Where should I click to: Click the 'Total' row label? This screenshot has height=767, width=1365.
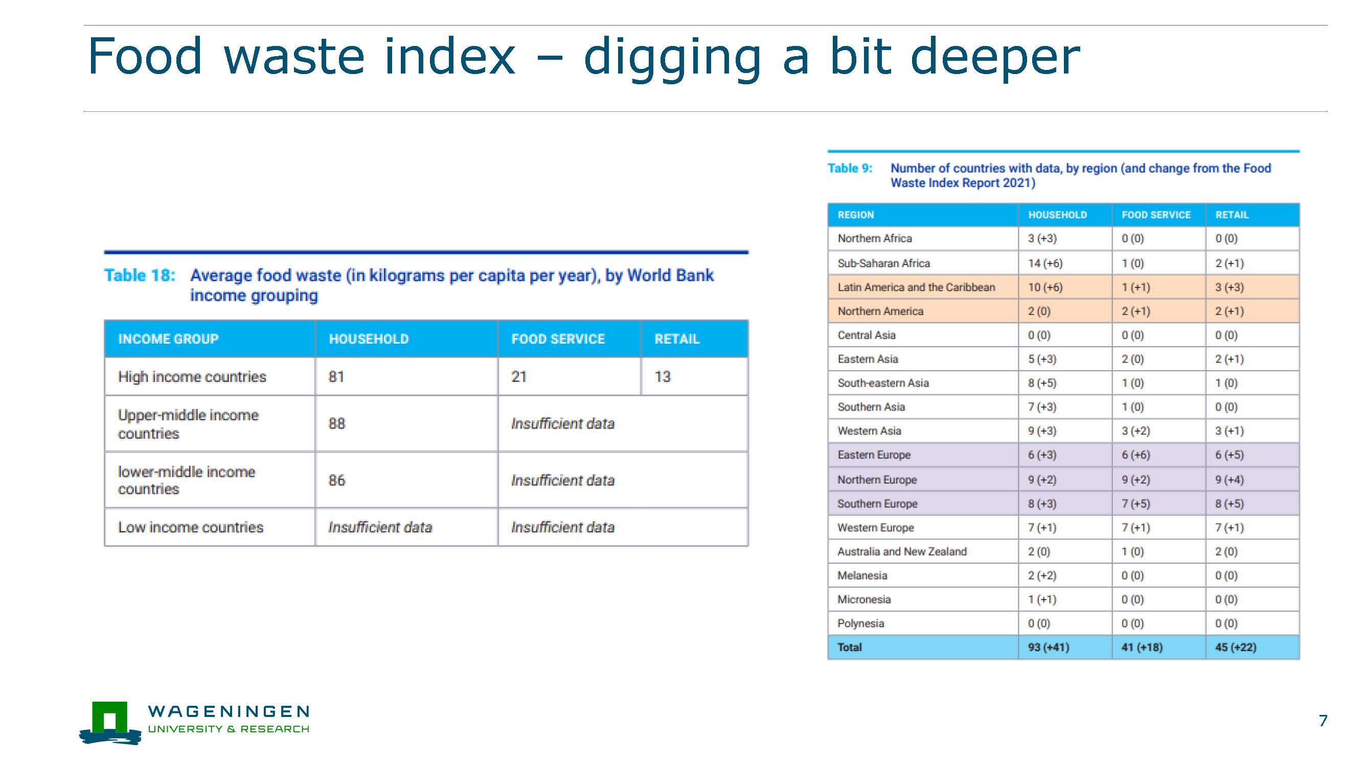pyautogui.click(x=849, y=648)
